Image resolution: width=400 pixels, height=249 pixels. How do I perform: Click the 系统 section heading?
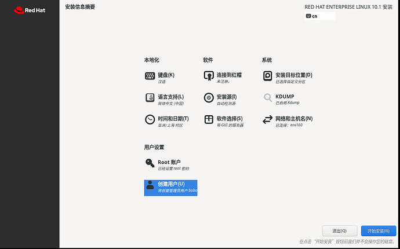pyautogui.click(x=267, y=60)
